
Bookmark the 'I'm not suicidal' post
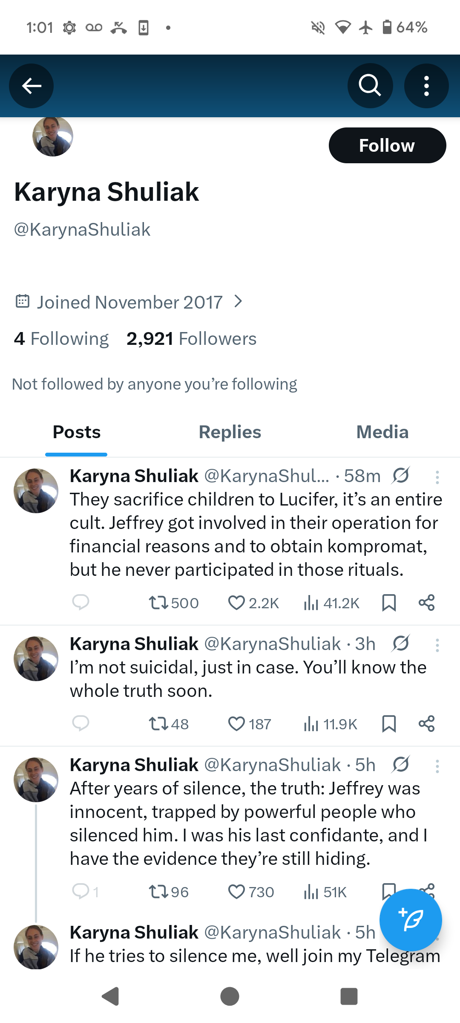click(x=389, y=724)
